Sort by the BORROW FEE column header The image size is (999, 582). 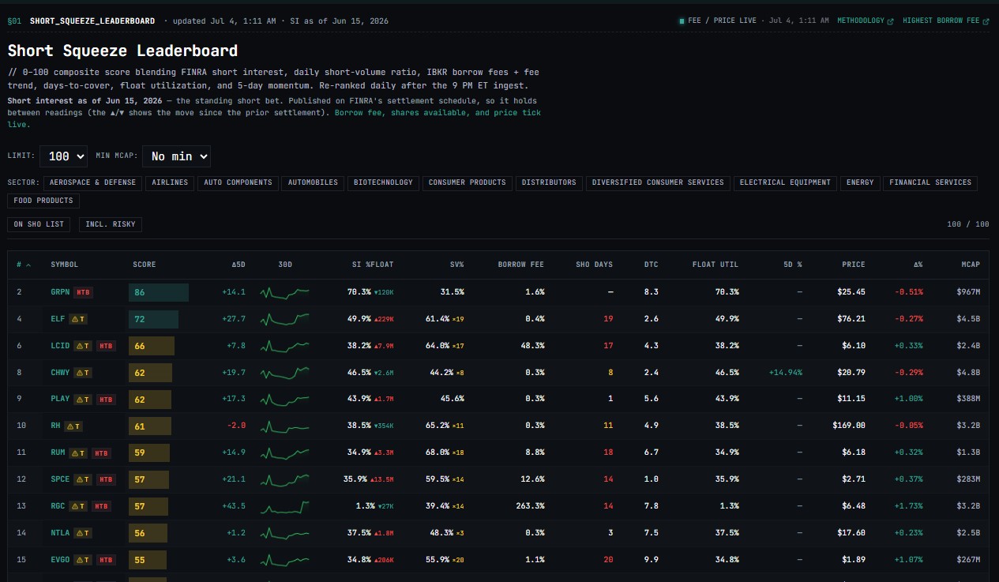pos(521,265)
